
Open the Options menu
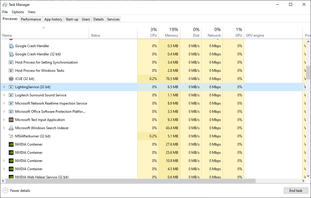[x=18, y=12]
